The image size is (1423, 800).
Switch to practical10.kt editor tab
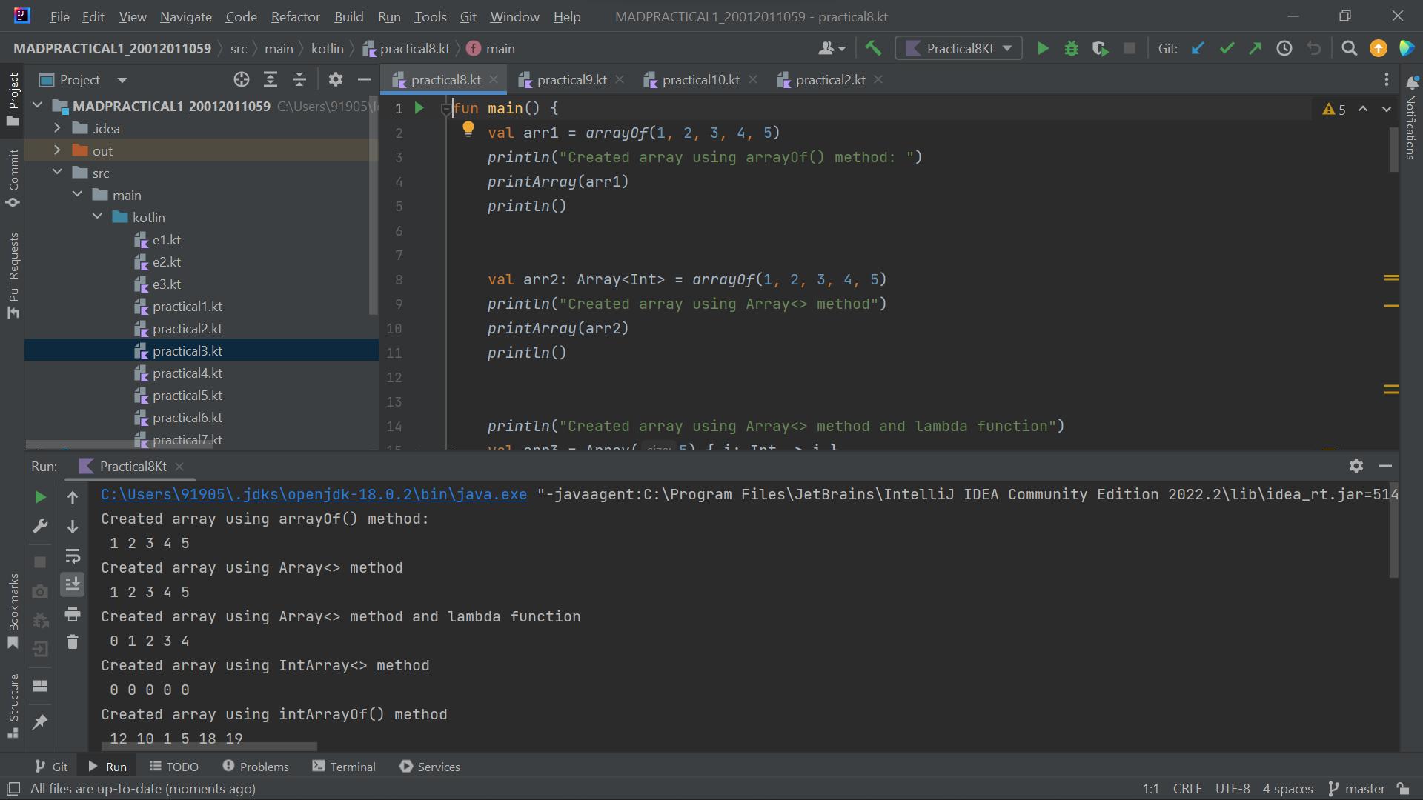[x=700, y=79]
